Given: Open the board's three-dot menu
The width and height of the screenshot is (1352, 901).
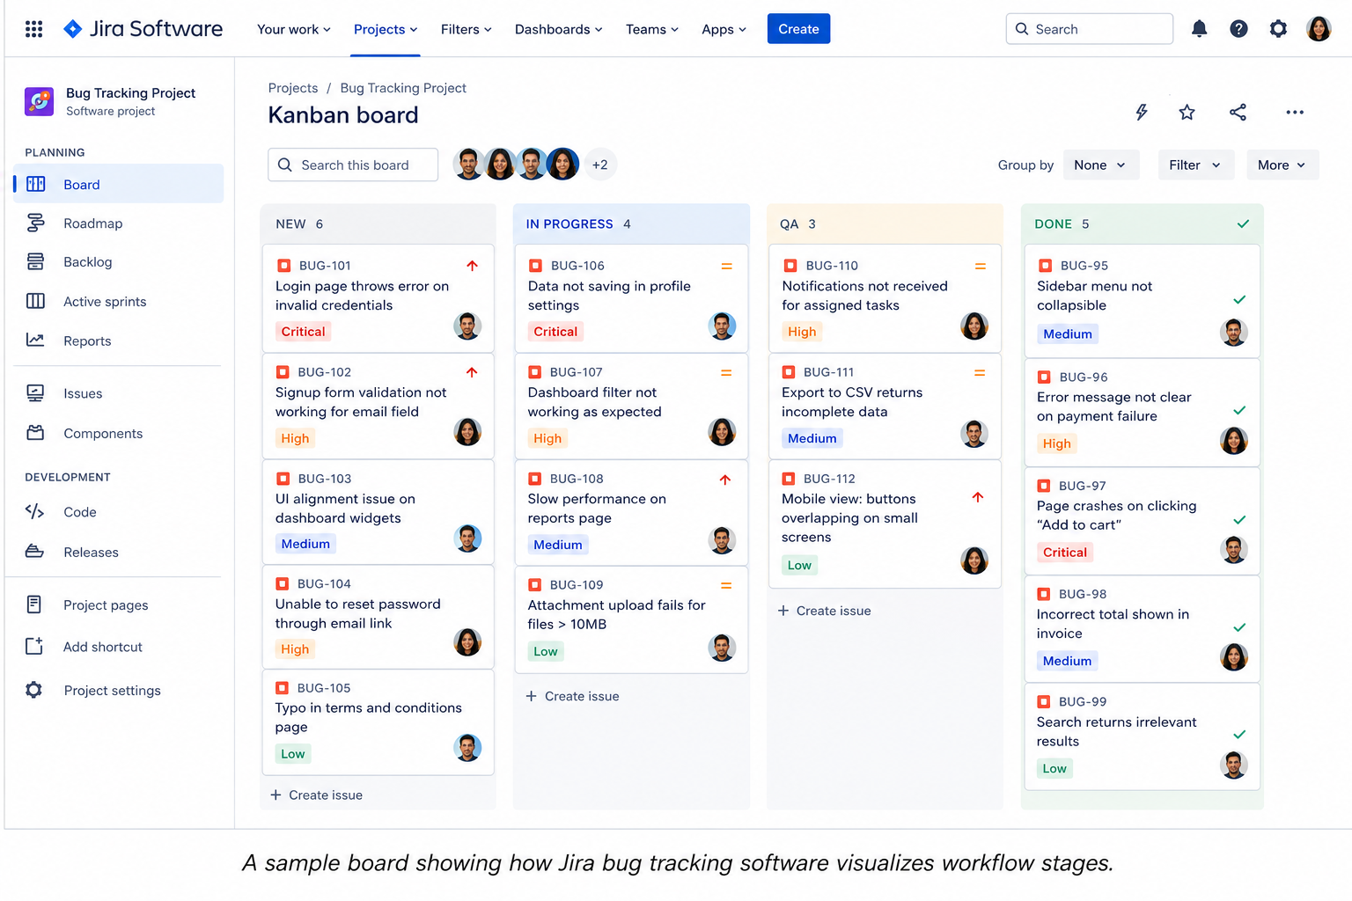Looking at the screenshot, I should (x=1294, y=112).
